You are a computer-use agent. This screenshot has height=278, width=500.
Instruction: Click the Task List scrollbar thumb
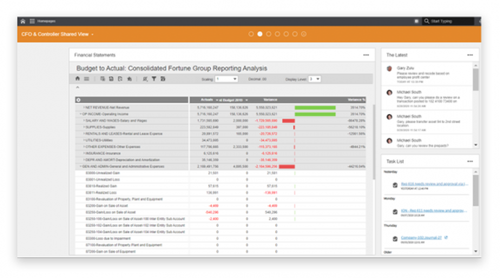point(475,191)
